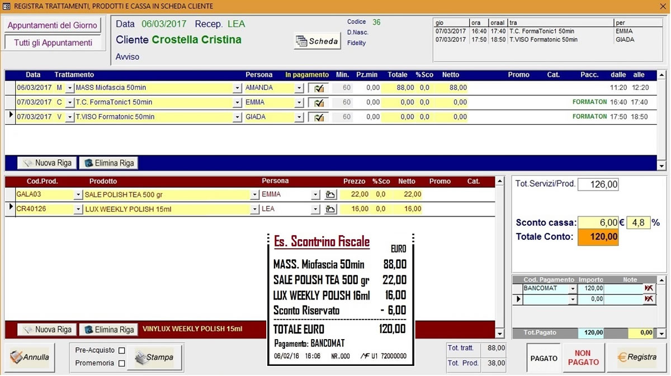Click the Annulla cancel button

tap(30, 358)
